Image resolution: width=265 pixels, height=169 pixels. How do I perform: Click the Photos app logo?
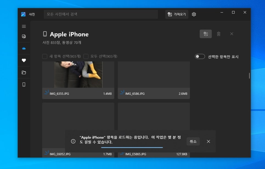point(23,14)
